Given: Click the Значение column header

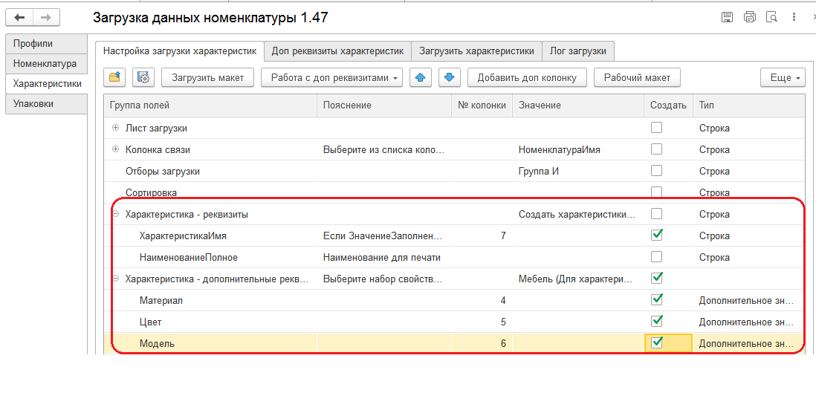Looking at the screenshot, I should point(578,105).
